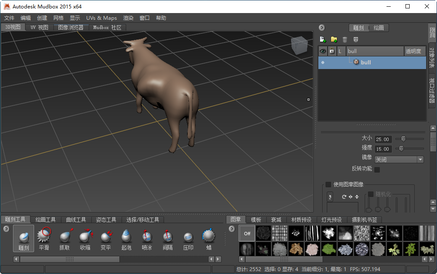Select the green leafy bush stamp thumbnail
This screenshot has height=274, width=437.
click(x=329, y=249)
